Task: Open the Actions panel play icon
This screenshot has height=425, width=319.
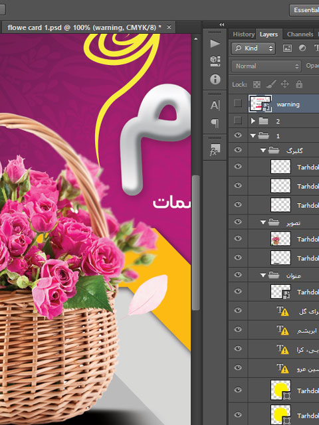Action: tap(215, 44)
